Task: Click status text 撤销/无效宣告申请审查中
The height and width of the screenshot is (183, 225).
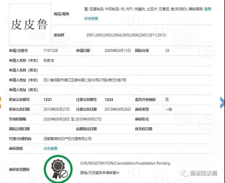Action: pos(100,173)
